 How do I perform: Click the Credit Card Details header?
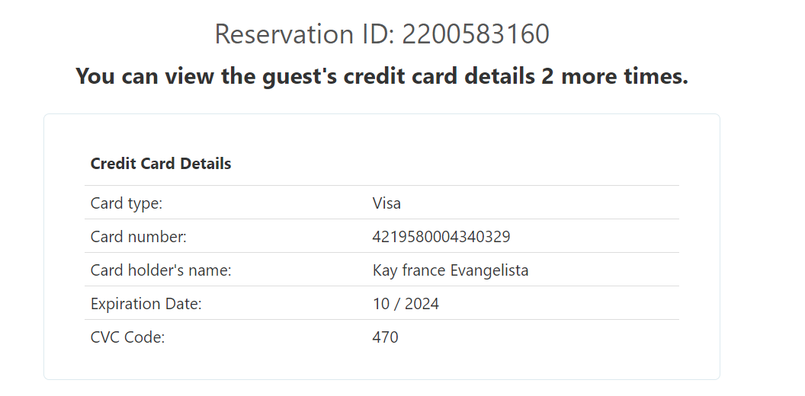161,164
